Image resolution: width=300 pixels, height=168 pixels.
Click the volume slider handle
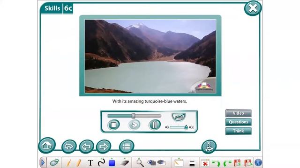pyautogui.click(x=186, y=127)
